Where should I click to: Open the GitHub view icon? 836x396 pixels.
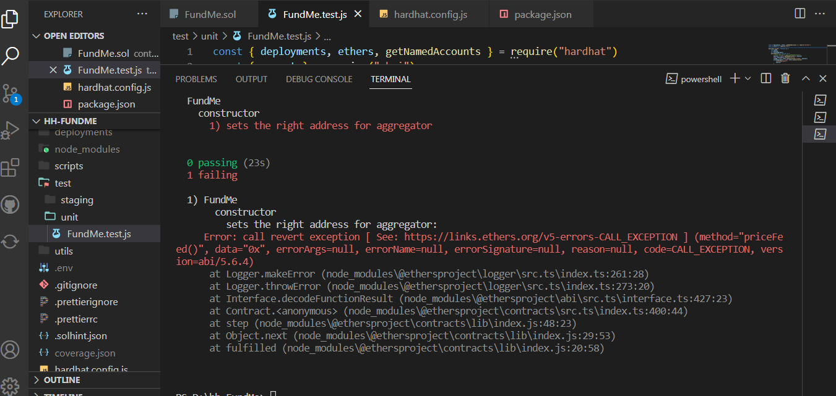click(x=11, y=204)
